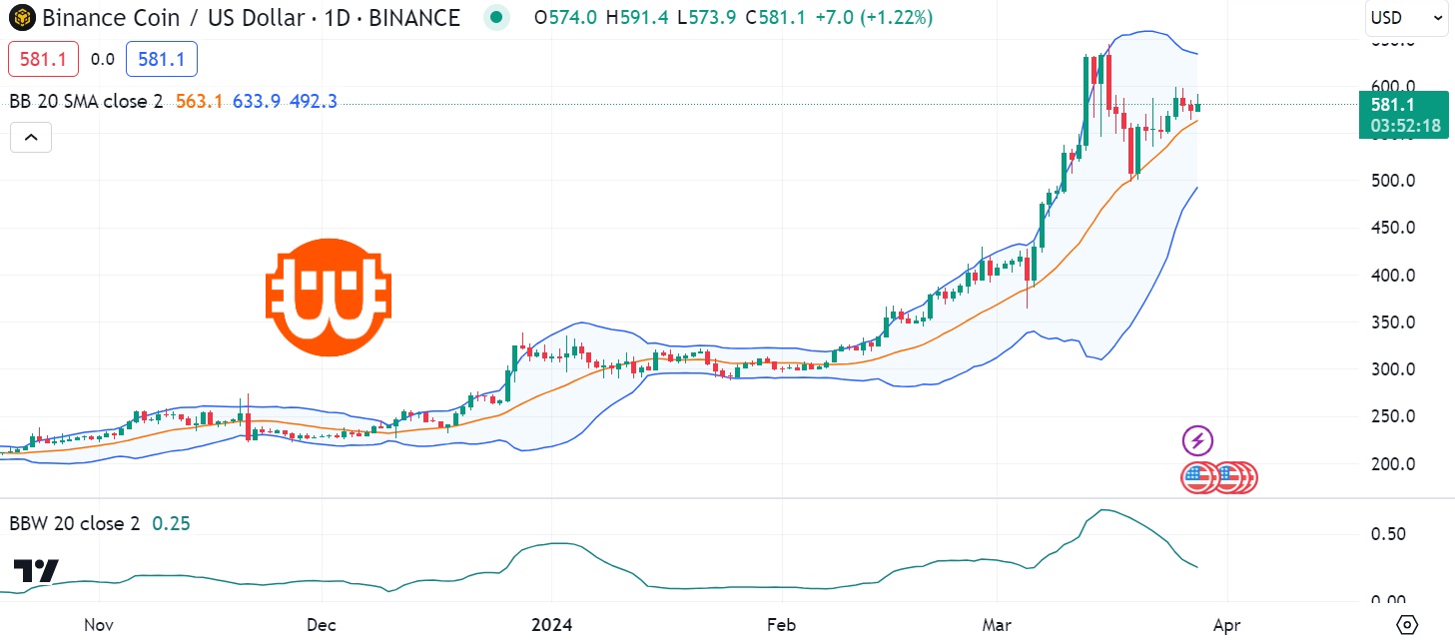Click the BBW value 0.25
Screen dimensions: 1455x643
click(171, 523)
